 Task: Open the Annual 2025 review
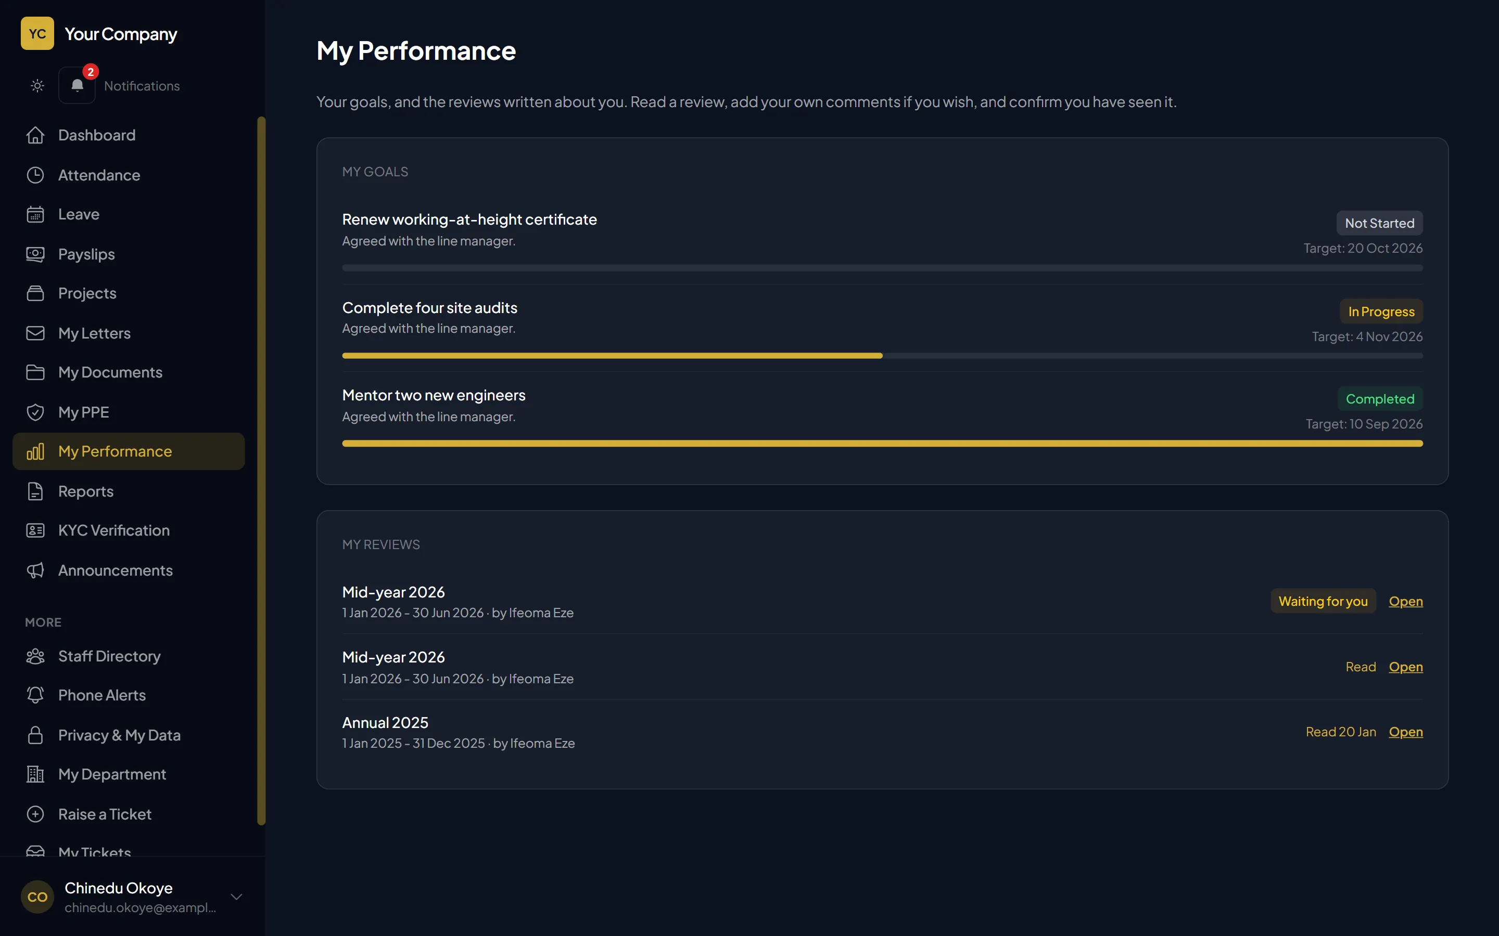[1405, 732]
